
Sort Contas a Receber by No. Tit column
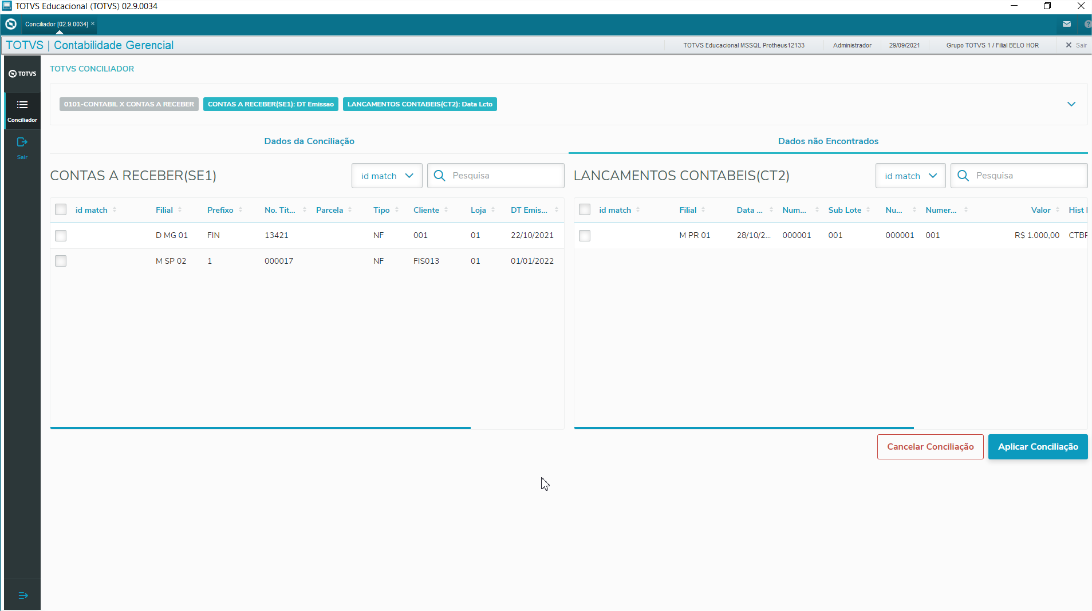pyautogui.click(x=305, y=210)
